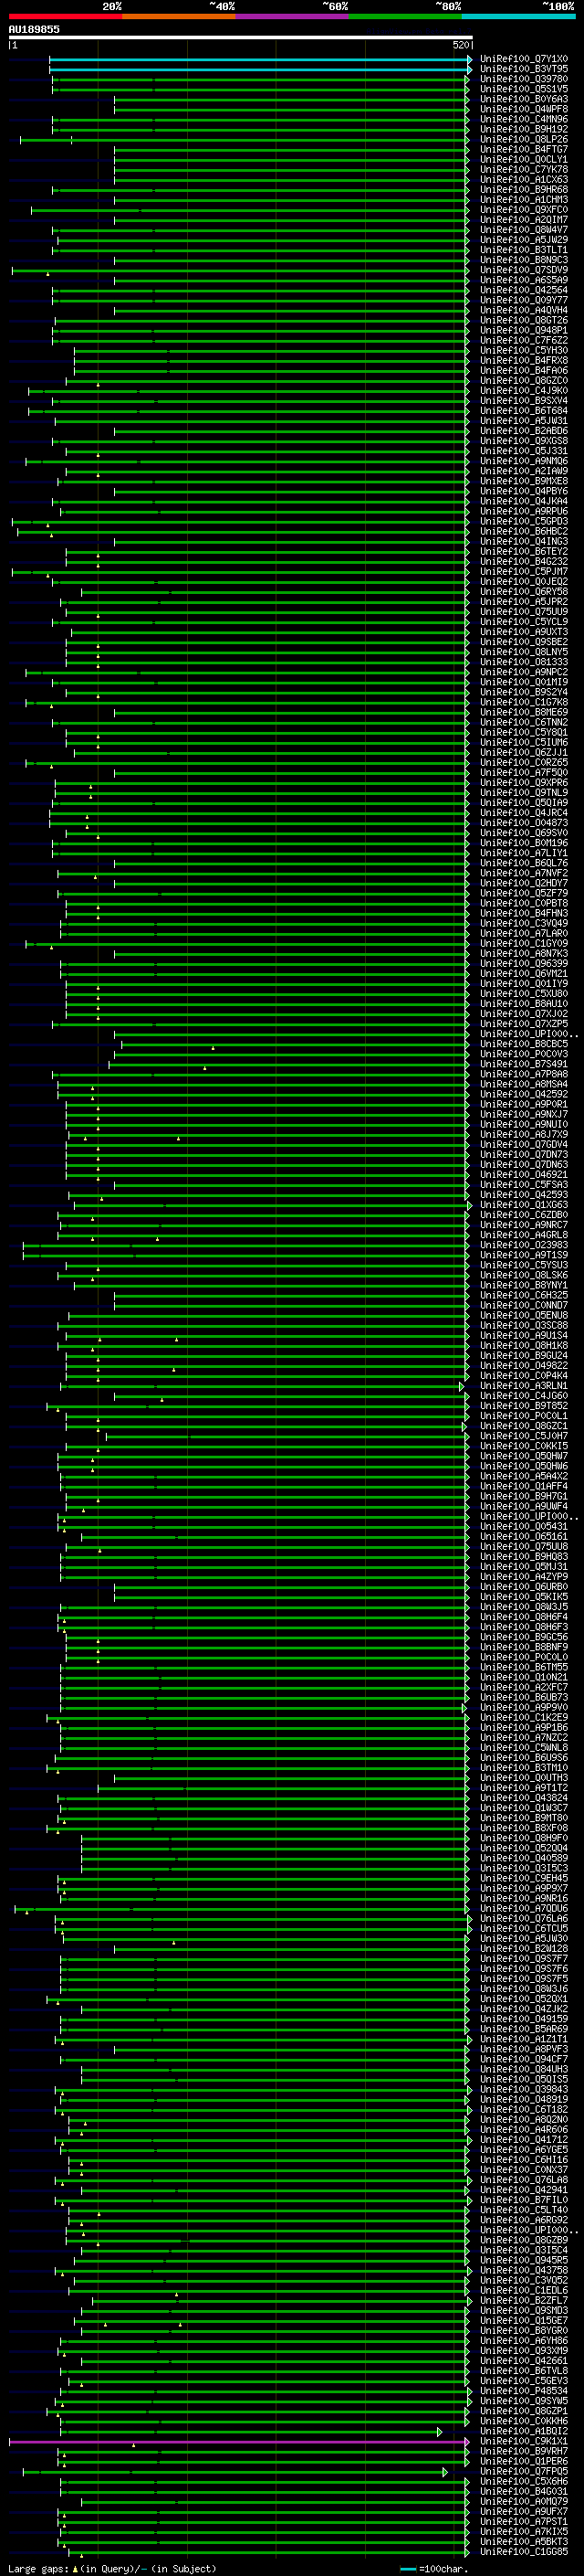
Task: Click the UniRef100_A1BQI2 label
Action: 524,2431
